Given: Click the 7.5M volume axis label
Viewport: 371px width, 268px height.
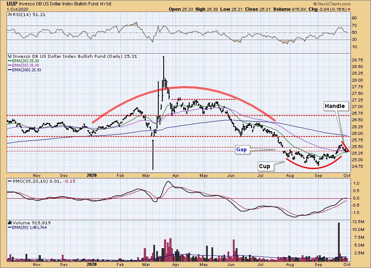Looking at the screenshot, I should 359,237.
